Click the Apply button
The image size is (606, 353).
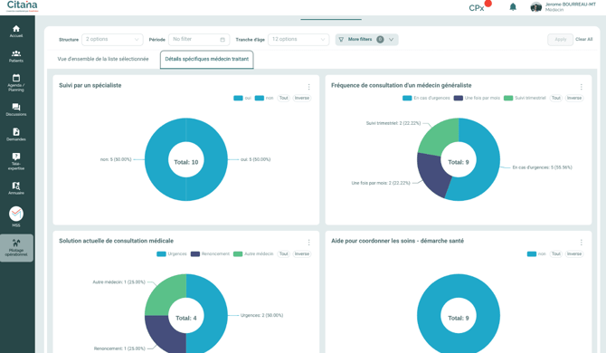pyautogui.click(x=561, y=40)
